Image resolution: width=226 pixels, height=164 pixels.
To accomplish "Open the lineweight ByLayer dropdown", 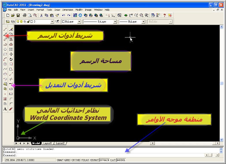I will (x=143, y=22).
